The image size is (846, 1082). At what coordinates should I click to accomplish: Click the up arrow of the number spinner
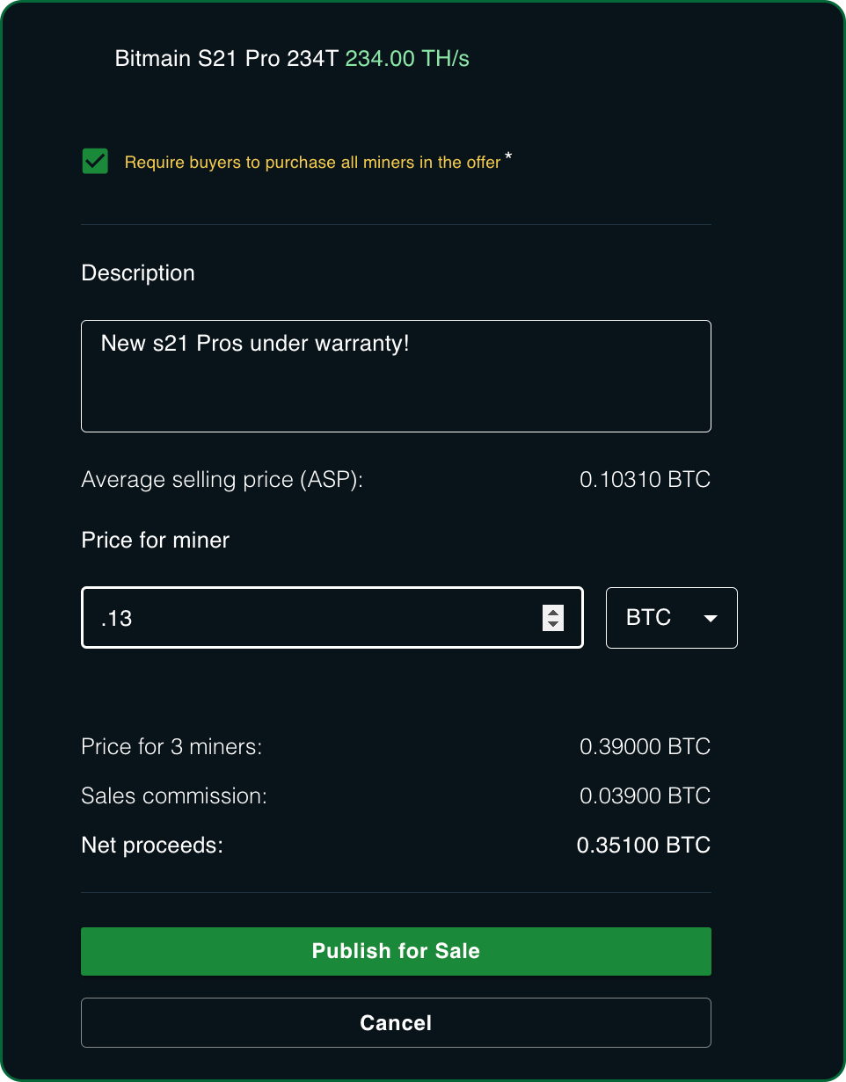point(553,612)
